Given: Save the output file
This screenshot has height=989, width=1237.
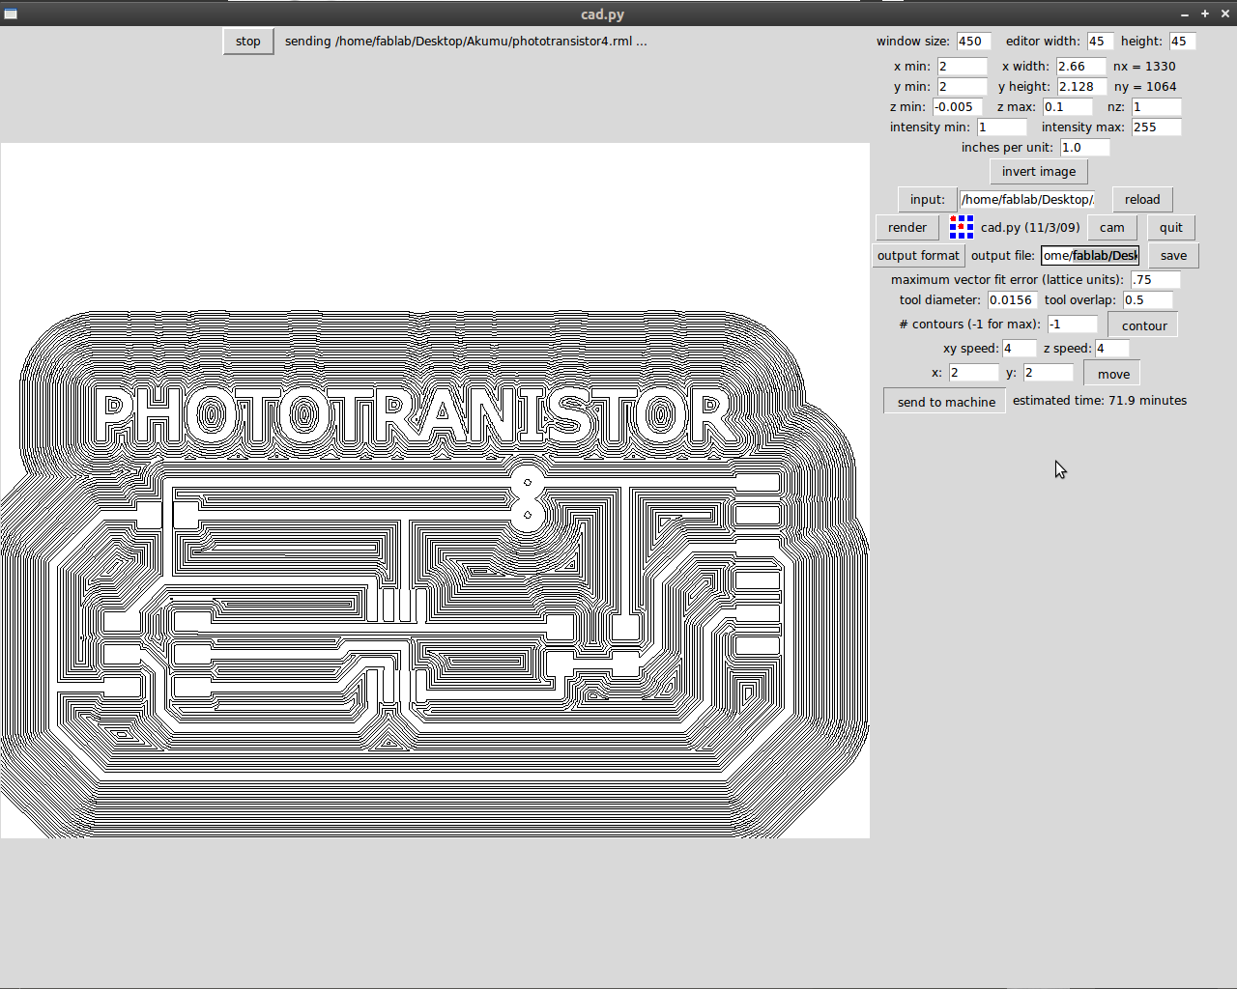Looking at the screenshot, I should [1174, 256].
